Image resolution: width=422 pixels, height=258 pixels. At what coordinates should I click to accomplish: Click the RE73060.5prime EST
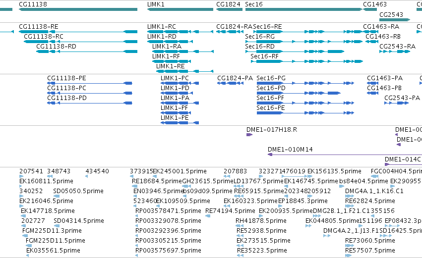click(x=370, y=241)
